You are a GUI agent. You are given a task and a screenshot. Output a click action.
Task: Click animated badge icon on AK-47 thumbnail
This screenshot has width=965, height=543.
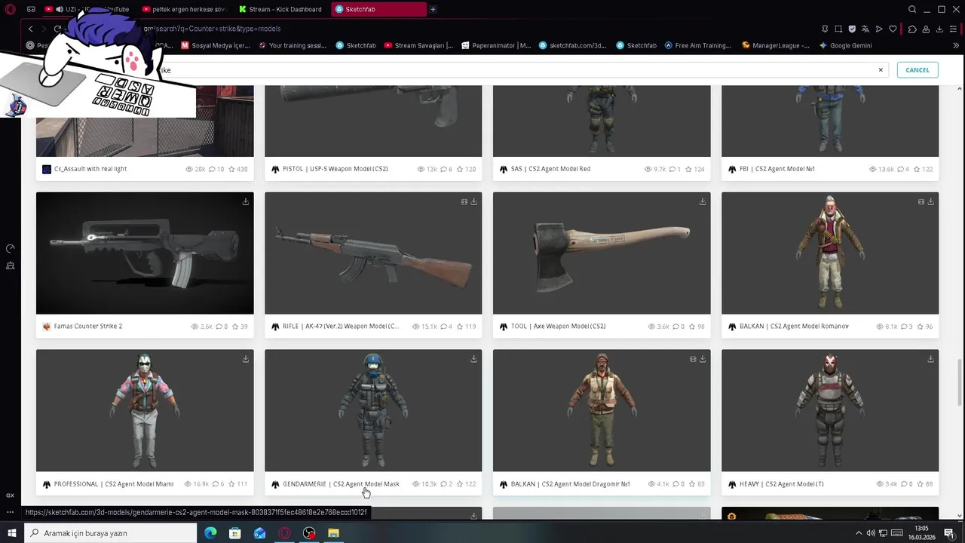464,201
